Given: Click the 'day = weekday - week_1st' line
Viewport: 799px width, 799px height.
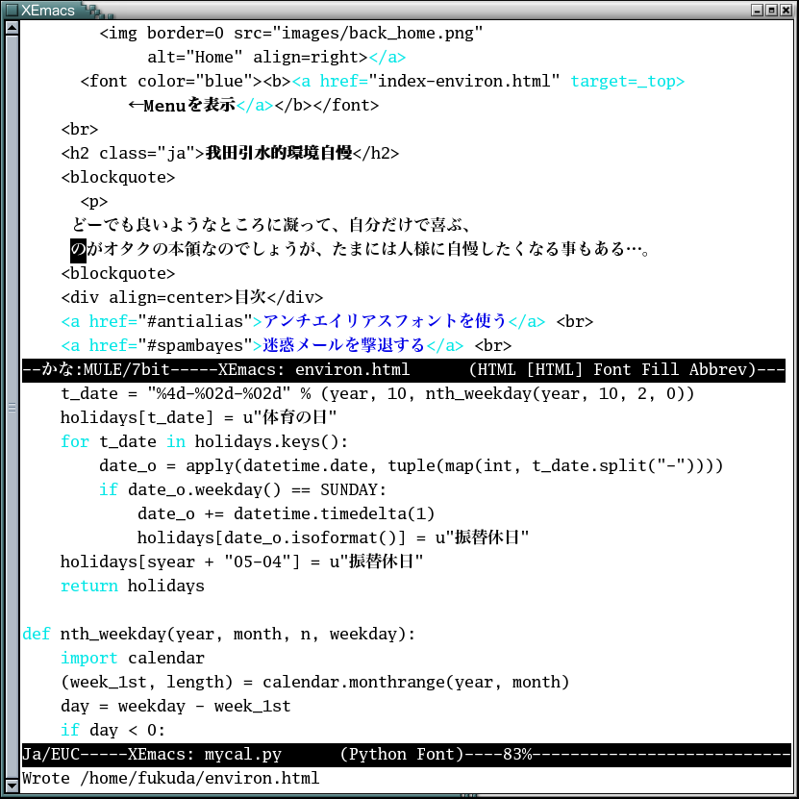Looking at the screenshot, I should click(x=176, y=707).
